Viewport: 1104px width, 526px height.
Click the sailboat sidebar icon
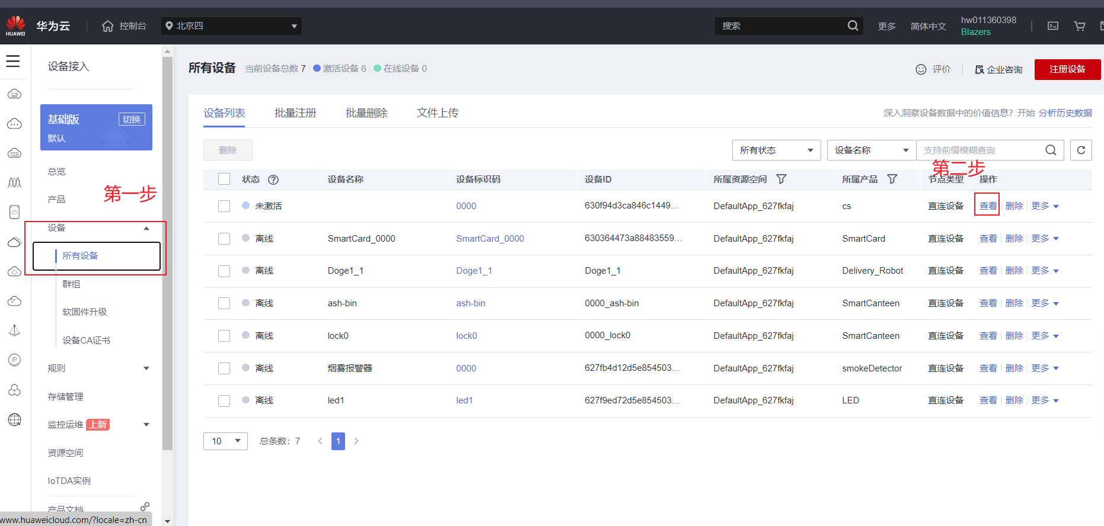point(15,330)
